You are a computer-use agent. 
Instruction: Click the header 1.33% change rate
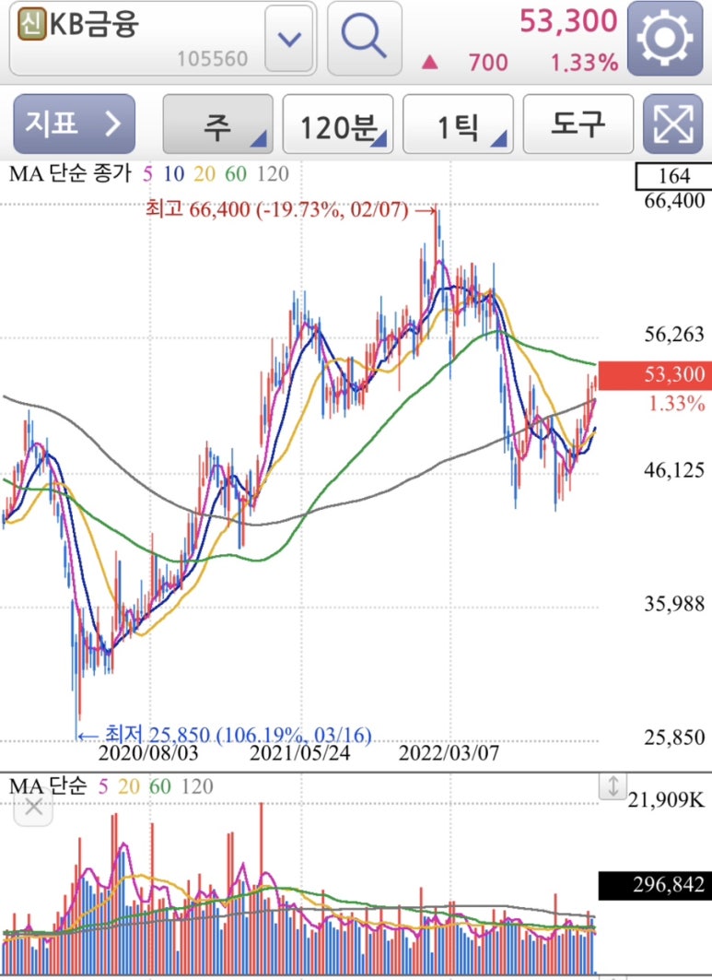[x=585, y=63]
